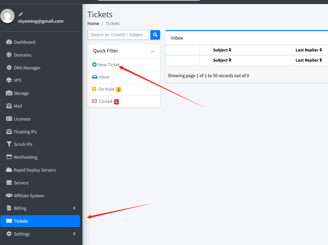The width and height of the screenshot is (328, 245).
Task: Go to Servers page
Action: (40, 182)
